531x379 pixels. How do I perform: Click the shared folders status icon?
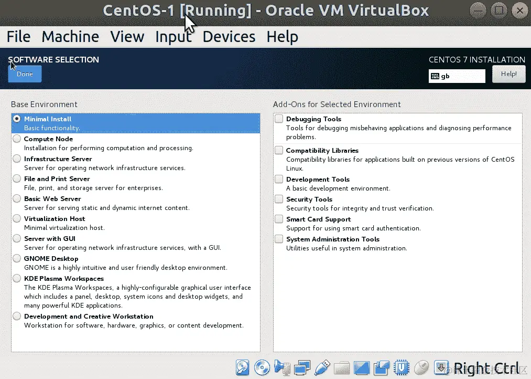(342, 368)
